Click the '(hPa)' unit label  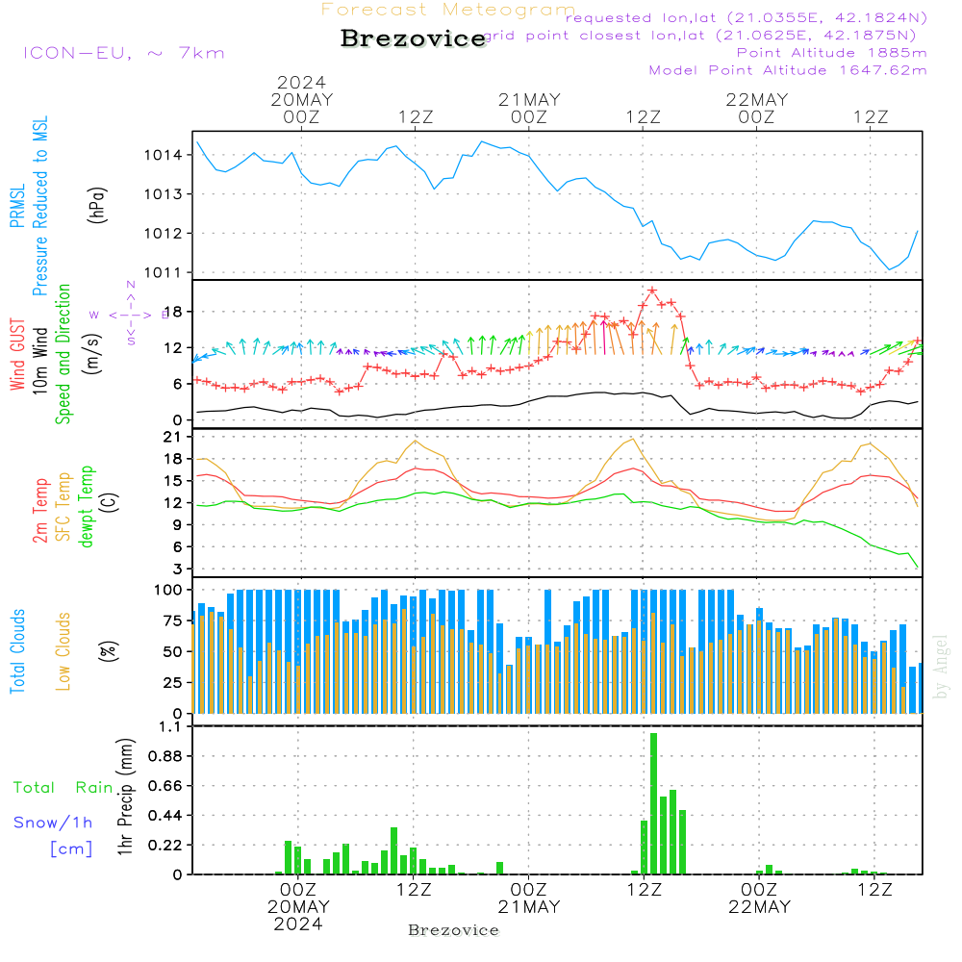[97, 205]
